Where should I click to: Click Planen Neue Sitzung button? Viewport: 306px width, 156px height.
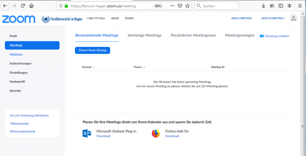(93, 50)
